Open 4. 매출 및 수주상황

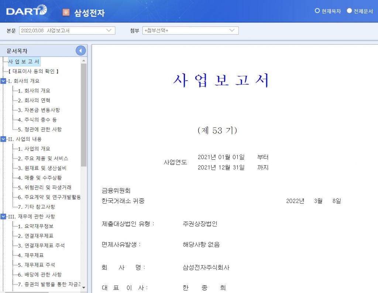coord(39,178)
